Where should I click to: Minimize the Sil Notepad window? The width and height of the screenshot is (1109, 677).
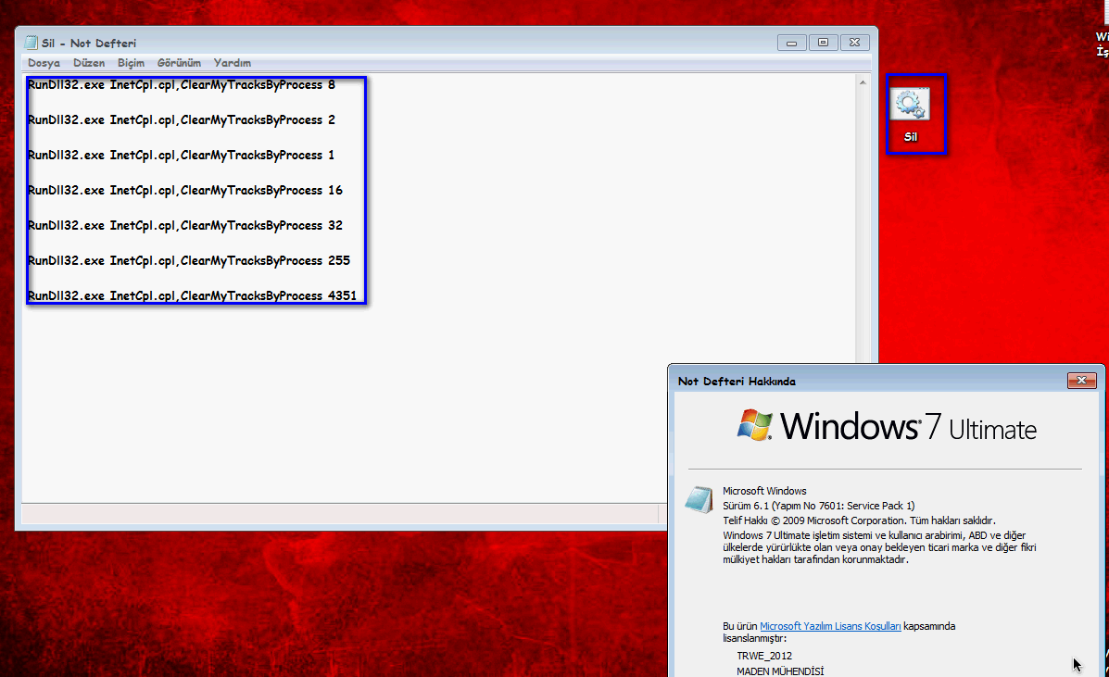[x=791, y=43]
